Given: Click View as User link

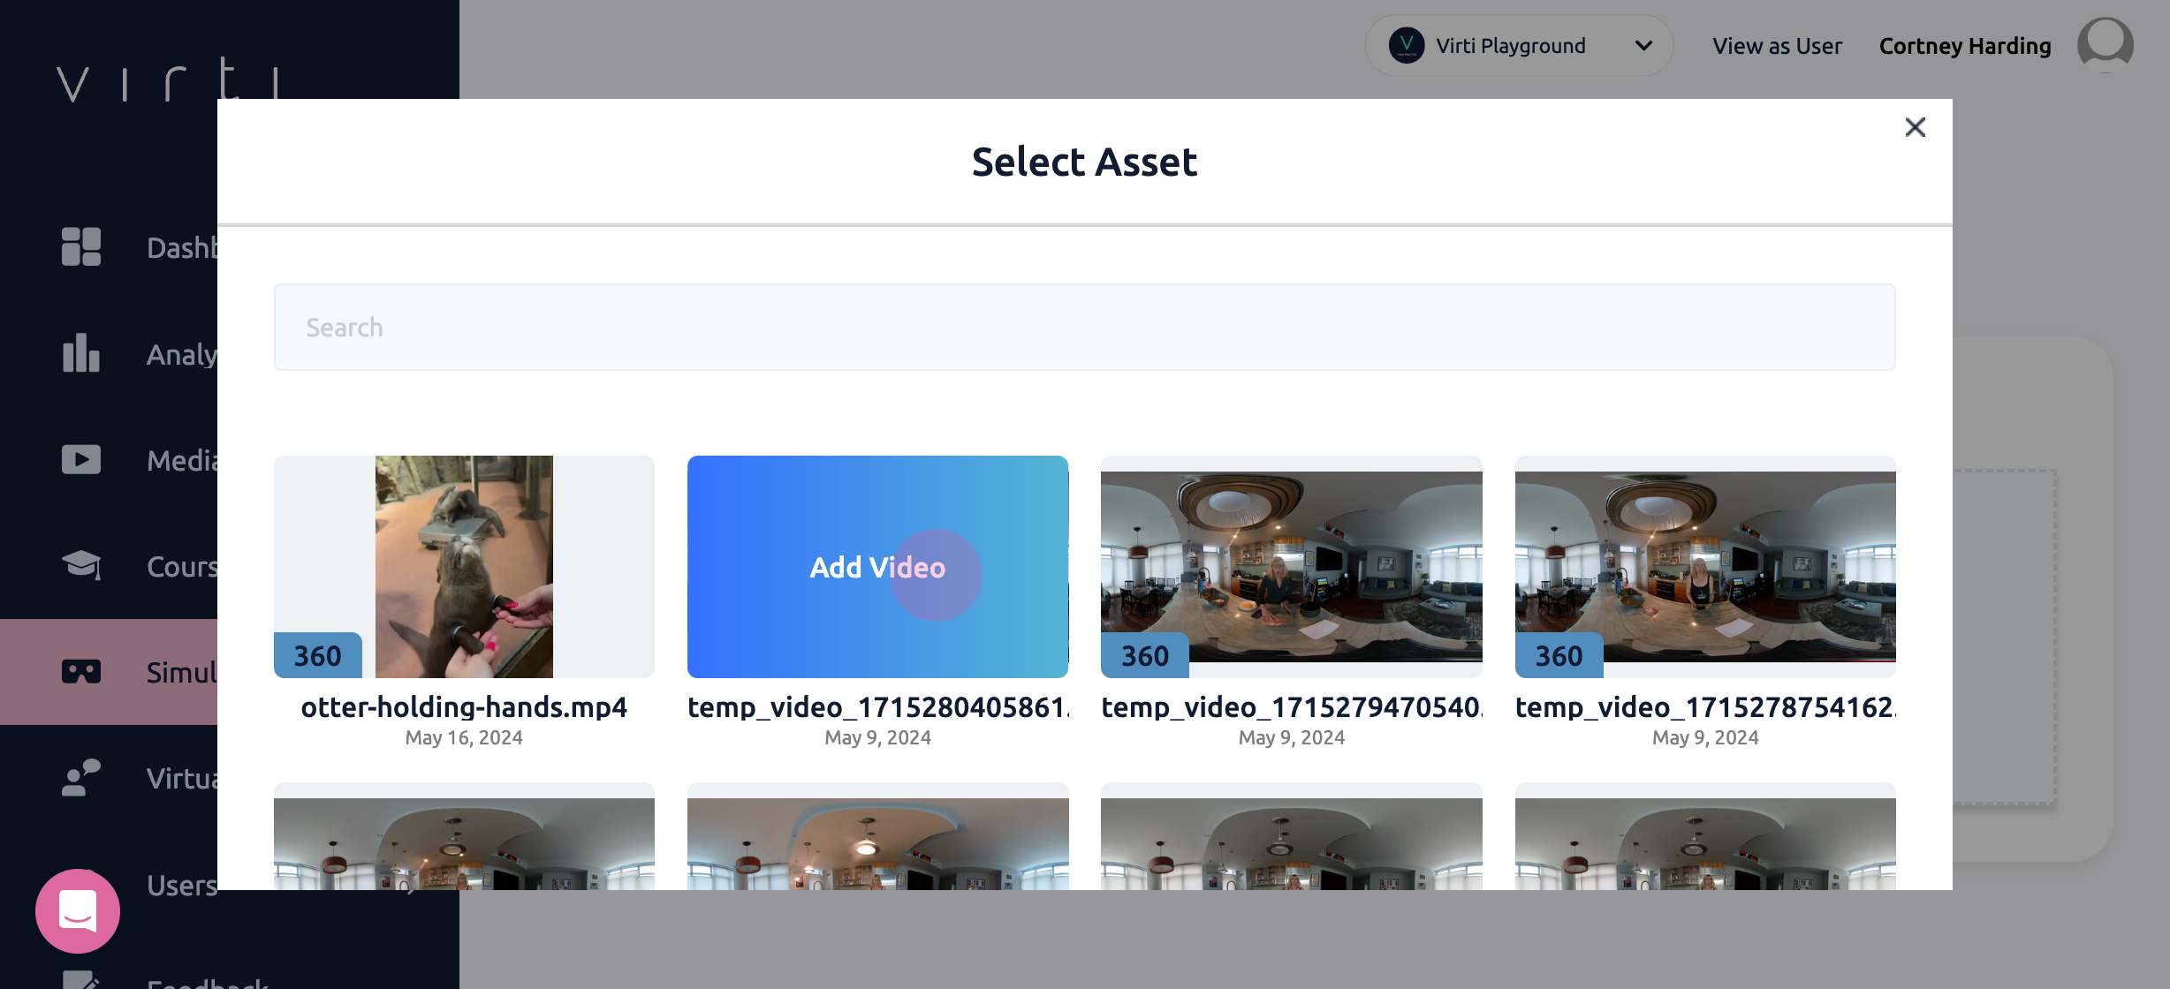Looking at the screenshot, I should pyautogui.click(x=1776, y=46).
